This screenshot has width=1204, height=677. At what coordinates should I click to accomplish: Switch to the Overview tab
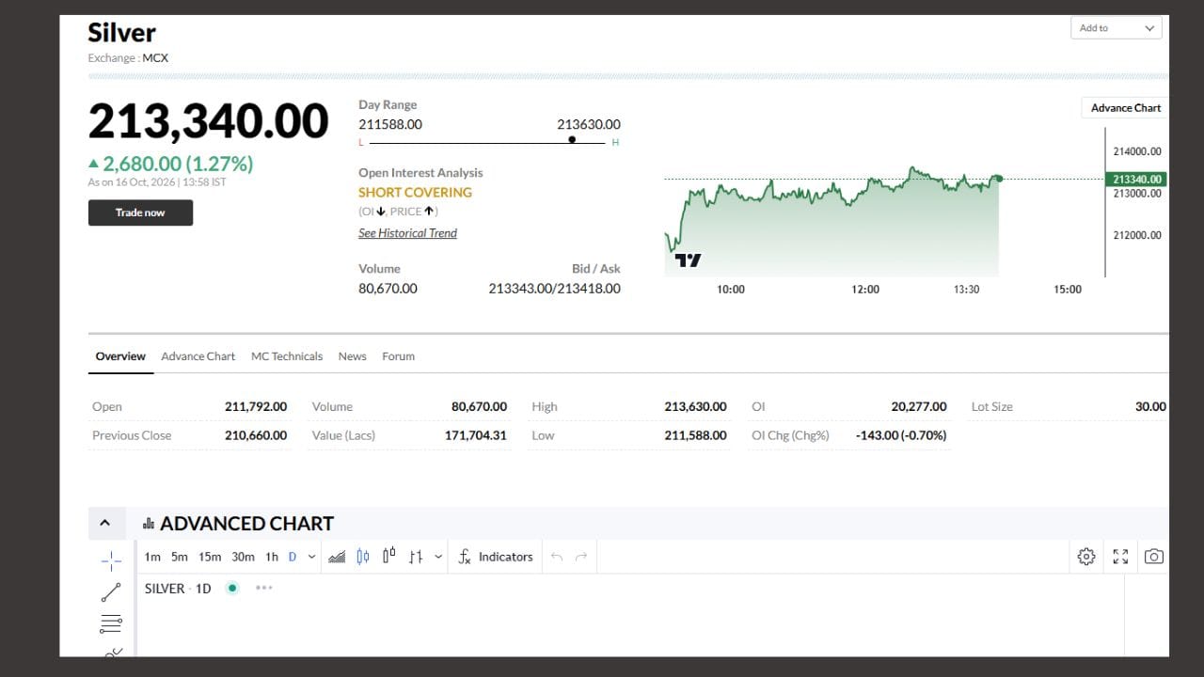(x=120, y=356)
